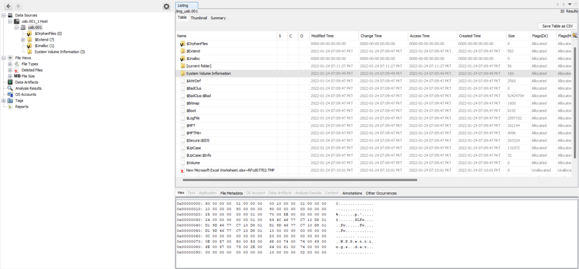The image size is (579, 269).
Task: Select the $Secure:$SDS row
Action: (374, 140)
